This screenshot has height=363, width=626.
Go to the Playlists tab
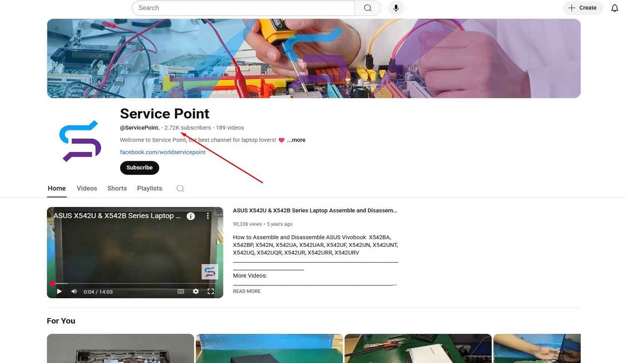point(149,188)
